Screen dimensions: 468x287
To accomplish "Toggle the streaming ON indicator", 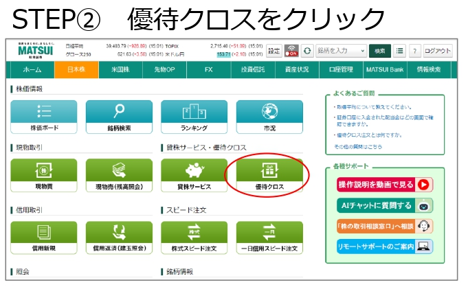I will [291, 51].
